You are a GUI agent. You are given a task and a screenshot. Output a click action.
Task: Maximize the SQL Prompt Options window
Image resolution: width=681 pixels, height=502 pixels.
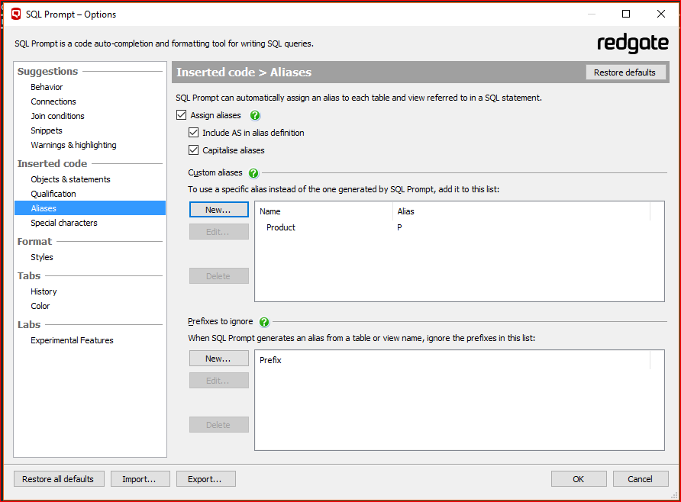tap(626, 14)
